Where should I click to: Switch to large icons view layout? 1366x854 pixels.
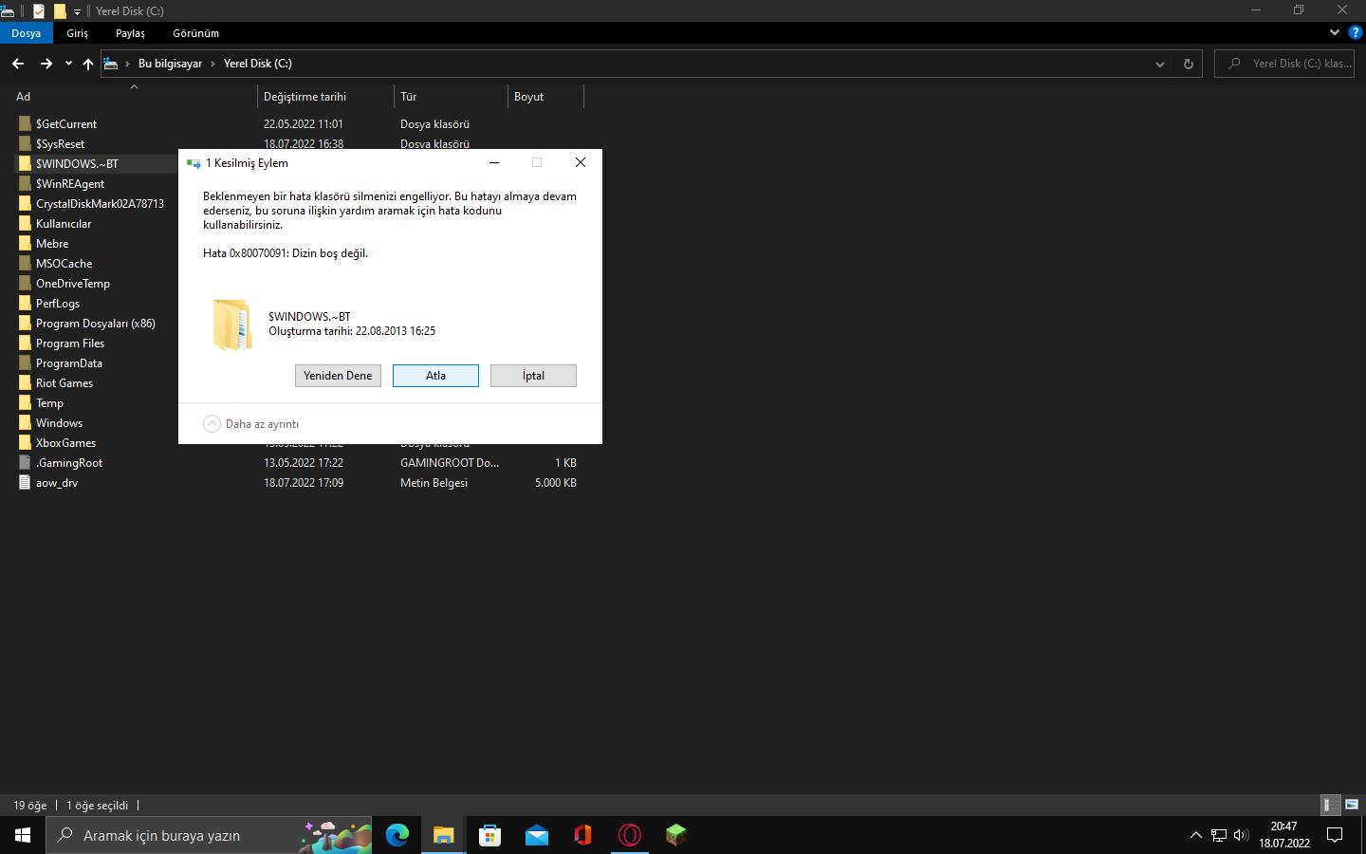pos(1352,805)
